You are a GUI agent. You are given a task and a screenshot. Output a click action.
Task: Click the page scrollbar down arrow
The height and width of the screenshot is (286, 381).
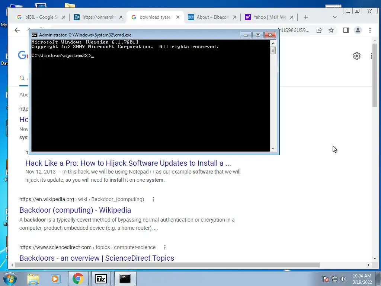(x=375, y=258)
